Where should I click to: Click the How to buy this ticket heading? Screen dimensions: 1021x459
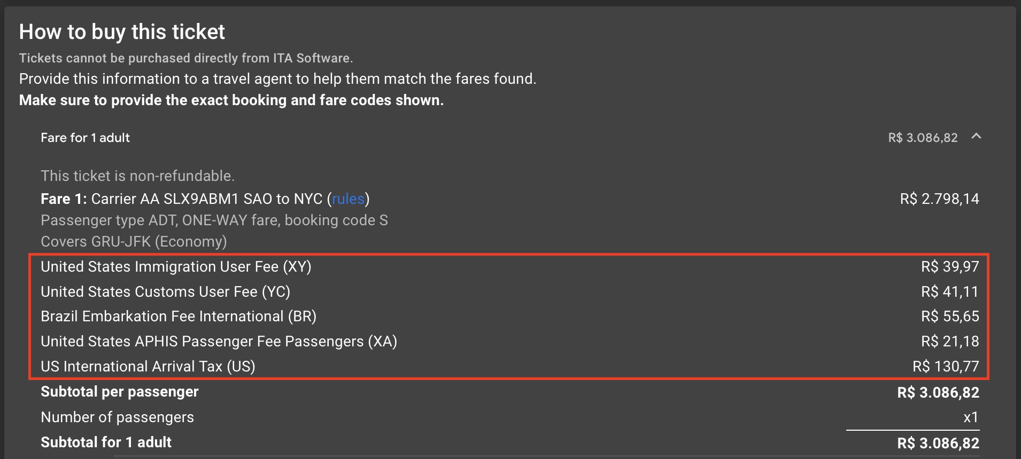122,32
